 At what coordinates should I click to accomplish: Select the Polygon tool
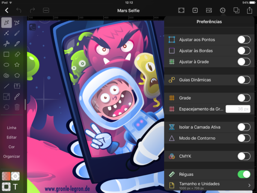(17, 75)
